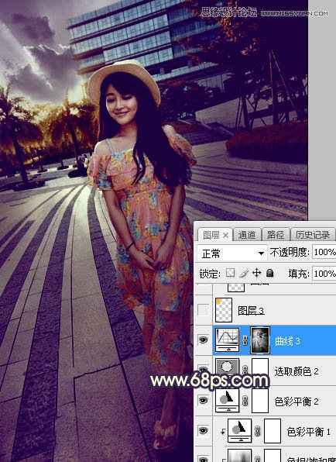The image size is (336, 462).
Task: Hide the 色彩平衡 1 layer
Action: (203, 430)
